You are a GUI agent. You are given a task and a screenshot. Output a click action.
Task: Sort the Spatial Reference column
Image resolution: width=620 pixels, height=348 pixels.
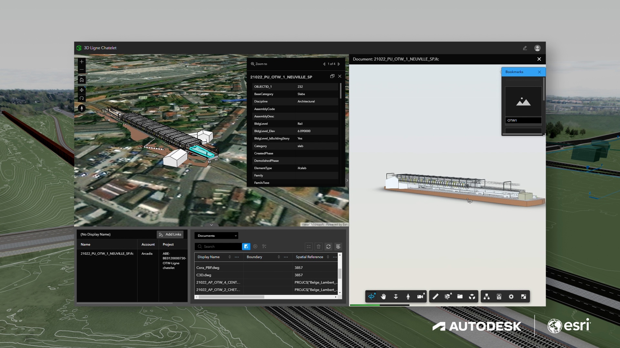328,257
